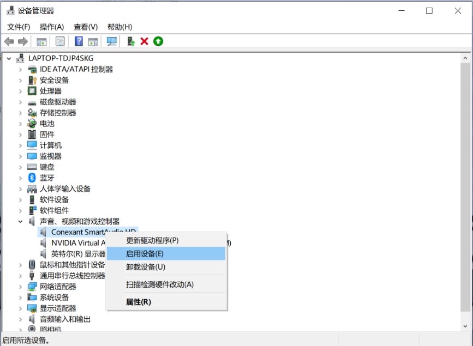Click the show/hide console tree icon

pos(41,41)
